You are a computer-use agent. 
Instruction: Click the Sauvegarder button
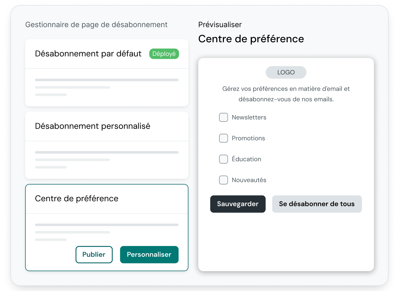238,204
